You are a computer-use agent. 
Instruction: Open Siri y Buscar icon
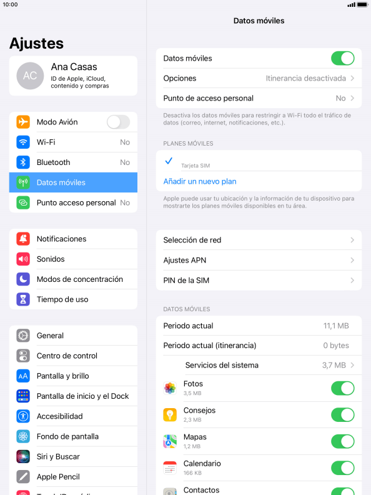[x=23, y=456]
